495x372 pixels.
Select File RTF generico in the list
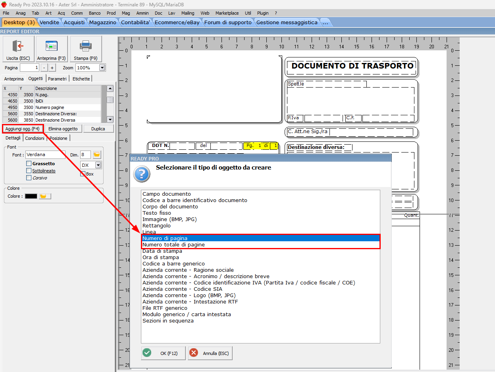(x=260, y=308)
